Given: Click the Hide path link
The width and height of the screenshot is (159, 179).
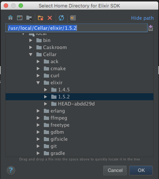Looking at the screenshot, I should pos(142,18).
